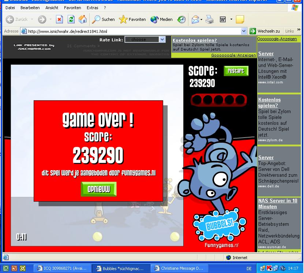Click the green Outlook-style quick launch icon
This screenshot has width=304, height=273.
click(23, 268)
